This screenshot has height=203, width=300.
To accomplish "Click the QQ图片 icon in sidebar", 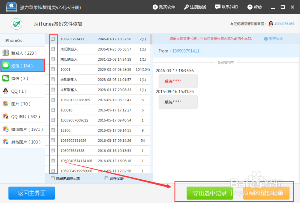I will coord(5,116).
